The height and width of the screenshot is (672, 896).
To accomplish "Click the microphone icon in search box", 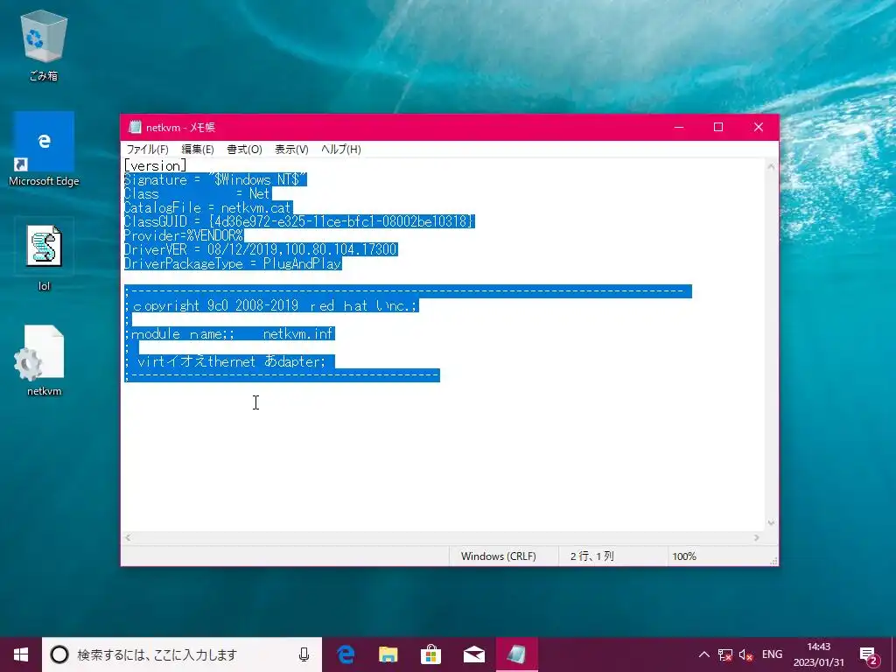I will (x=304, y=654).
